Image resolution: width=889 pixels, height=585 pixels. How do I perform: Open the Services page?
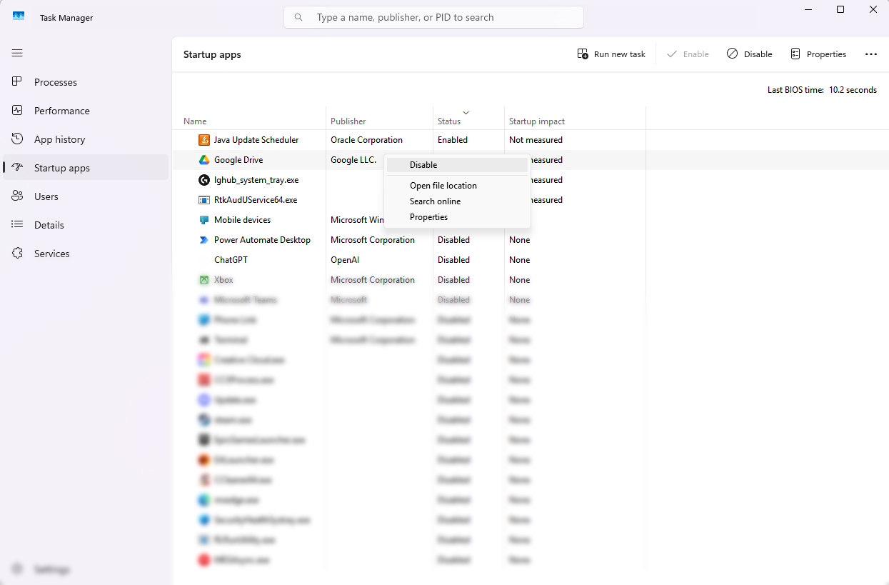pyautogui.click(x=86, y=254)
